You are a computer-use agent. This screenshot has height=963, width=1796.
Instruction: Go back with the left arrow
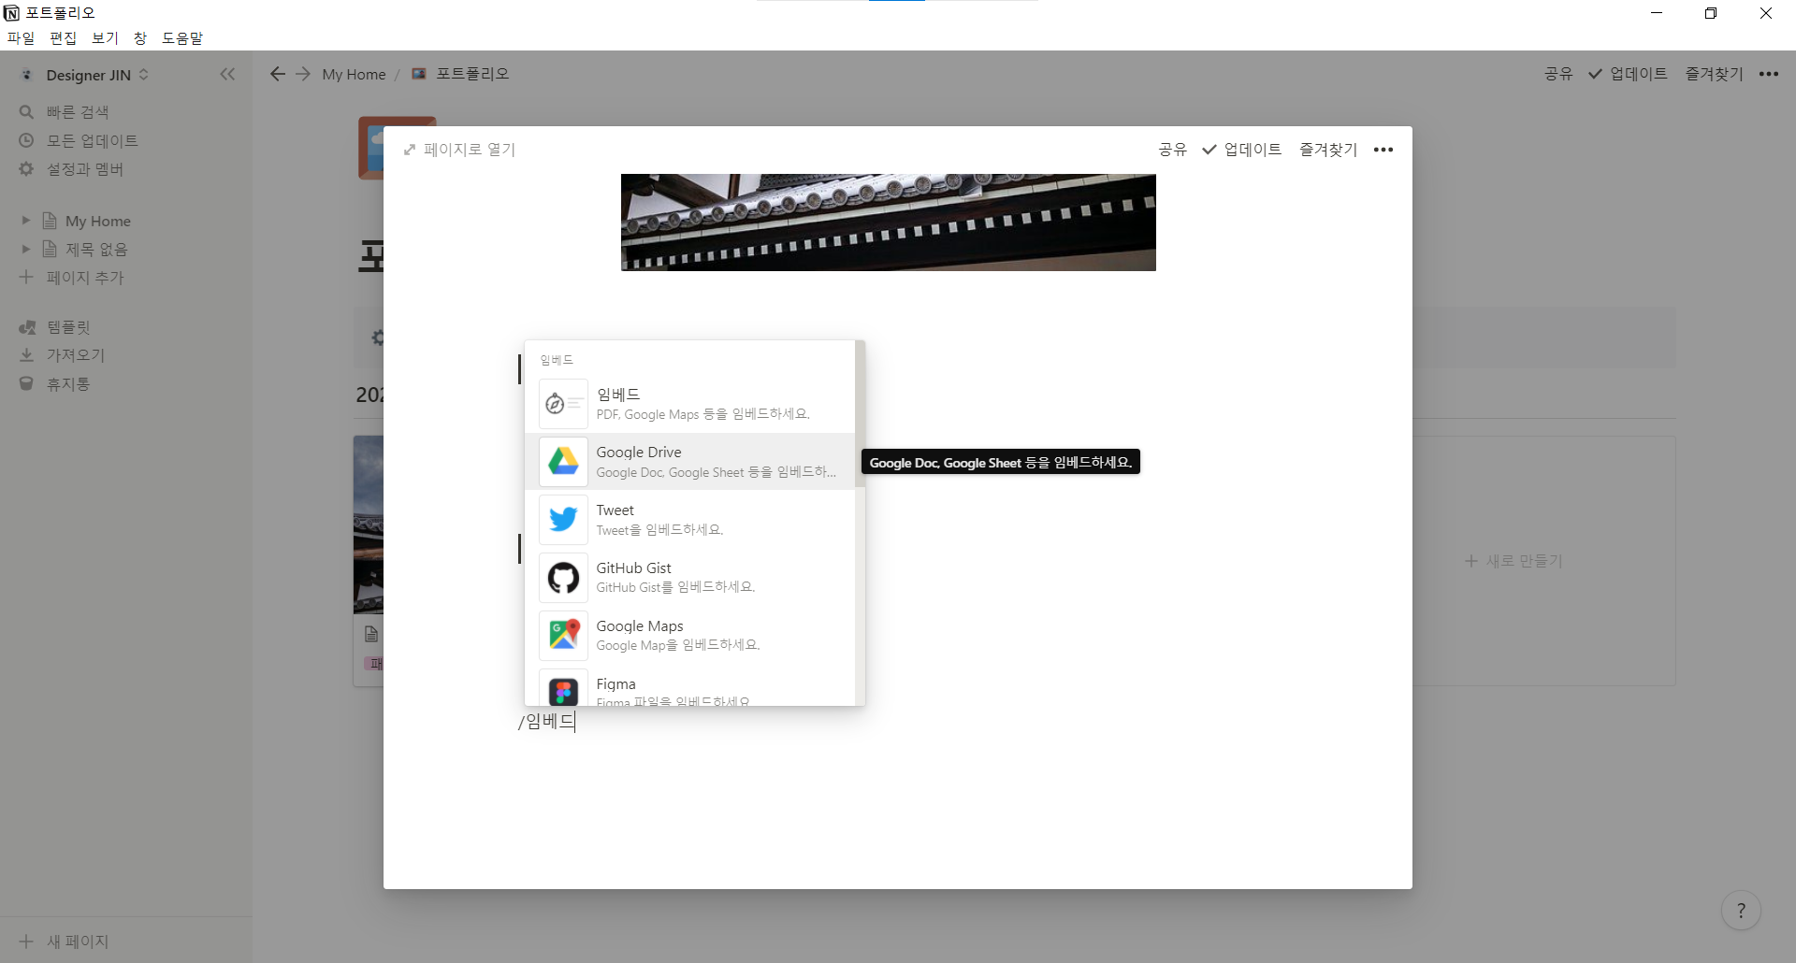277,74
